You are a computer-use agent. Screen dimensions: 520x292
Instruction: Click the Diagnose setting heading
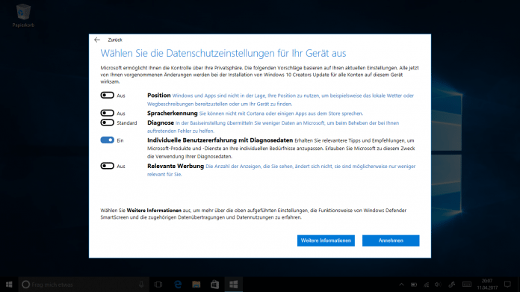coord(161,122)
